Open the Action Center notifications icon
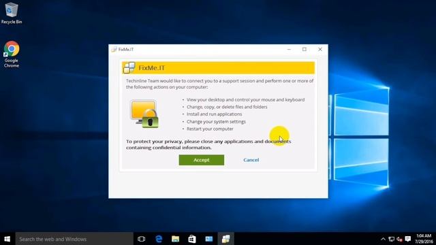The width and height of the screenshot is (436, 245). click(x=408, y=239)
